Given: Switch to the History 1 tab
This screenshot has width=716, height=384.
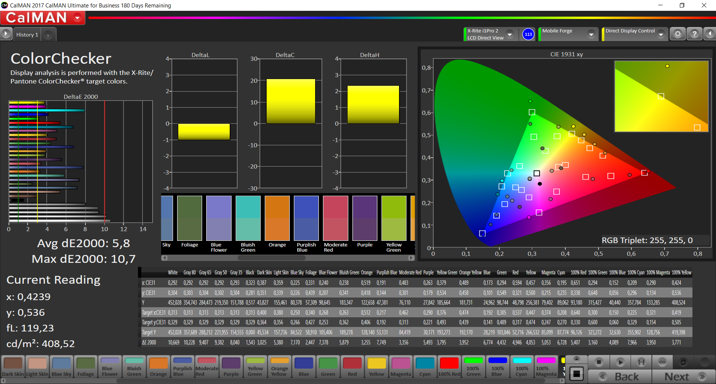Looking at the screenshot, I should click(x=27, y=35).
